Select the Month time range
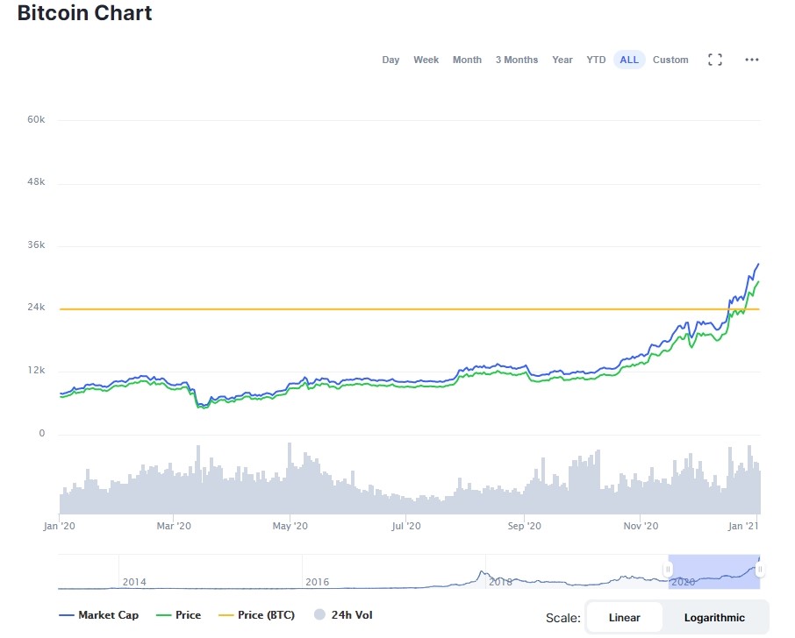The height and width of the screenshot is (638, 795). 467,60
